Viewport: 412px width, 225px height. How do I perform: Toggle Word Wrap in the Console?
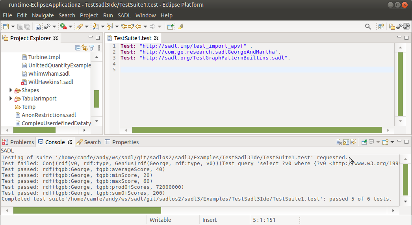pos(353,142)
